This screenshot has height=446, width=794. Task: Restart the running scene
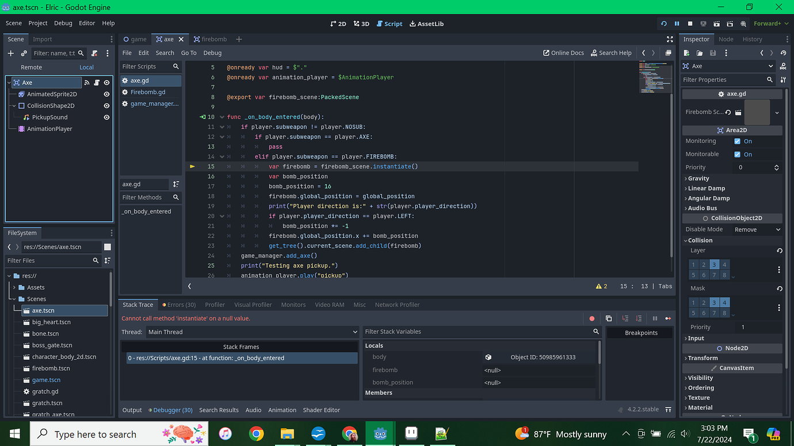663,24
